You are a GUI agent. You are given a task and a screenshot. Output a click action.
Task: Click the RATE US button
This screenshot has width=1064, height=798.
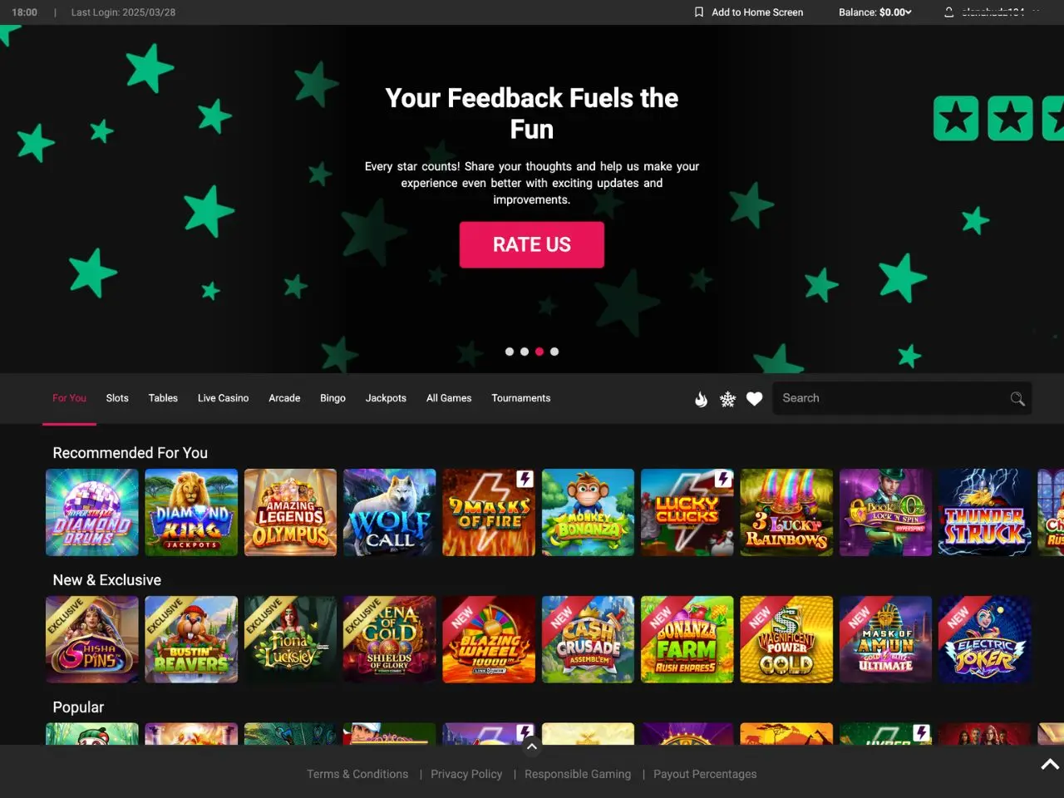[x=532, y=244]
